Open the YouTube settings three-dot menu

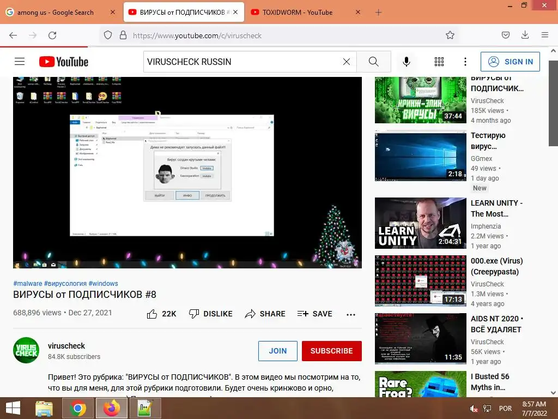(465, 62)
